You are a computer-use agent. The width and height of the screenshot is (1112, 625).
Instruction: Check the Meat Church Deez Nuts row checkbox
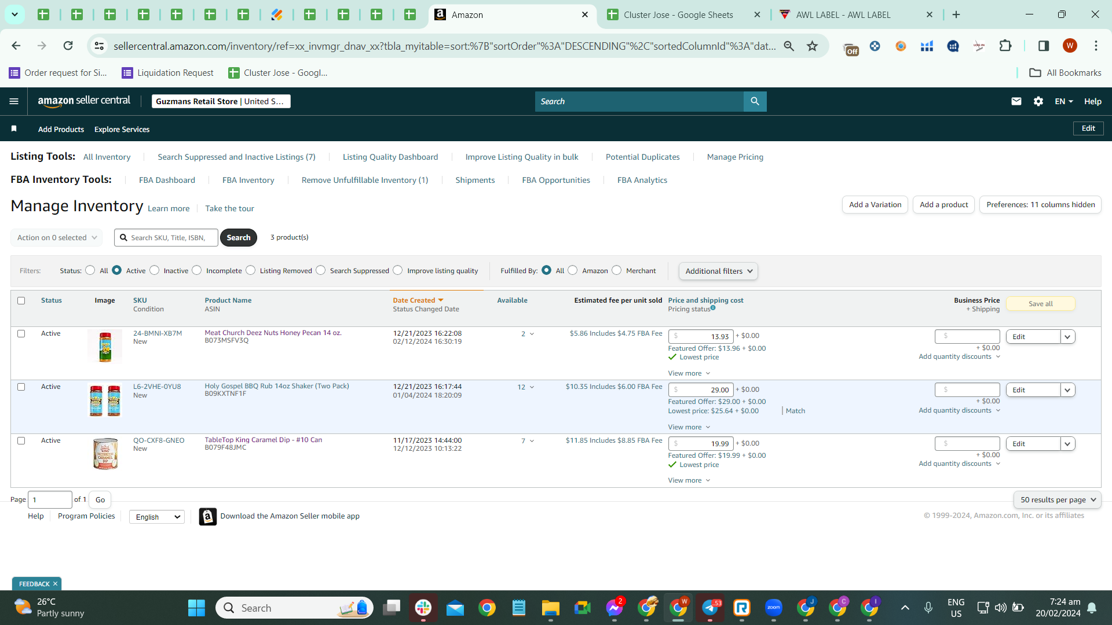pos(21,333)
